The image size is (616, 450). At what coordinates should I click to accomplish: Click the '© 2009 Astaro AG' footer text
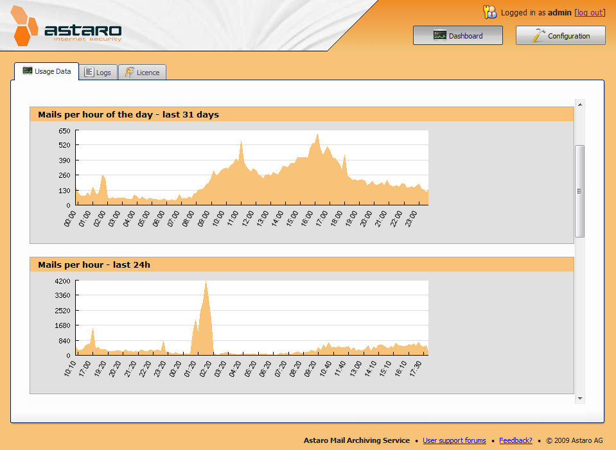574,440
